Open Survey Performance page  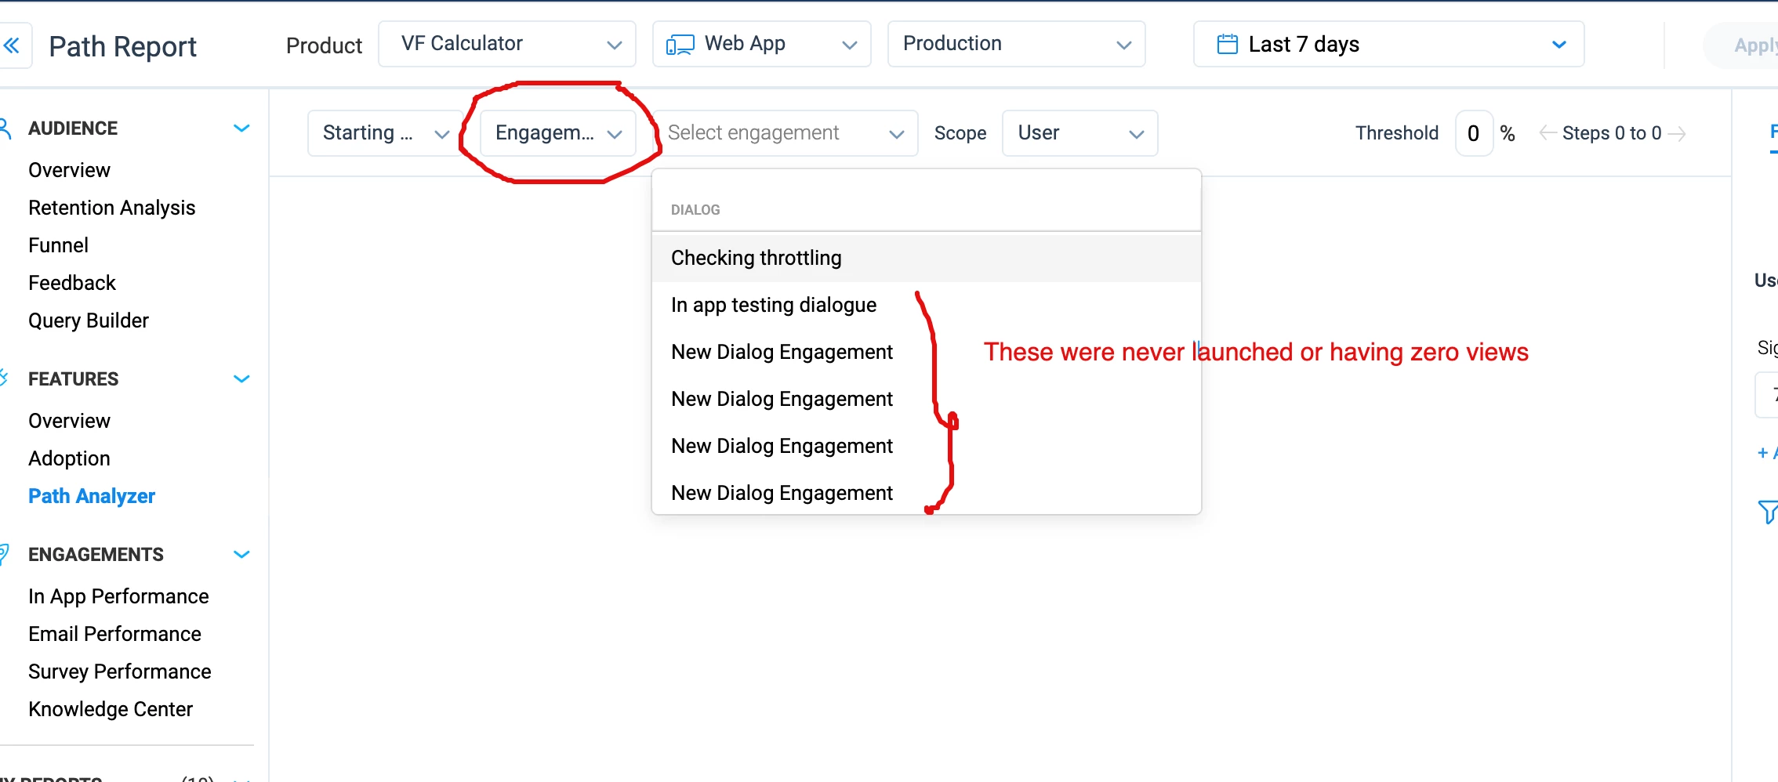click(119, 672)
